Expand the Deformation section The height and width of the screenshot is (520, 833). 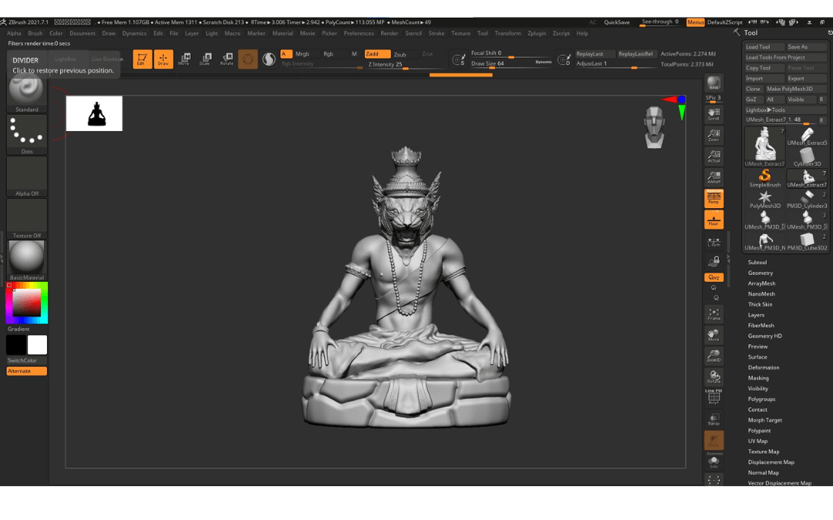pos(764,367)
